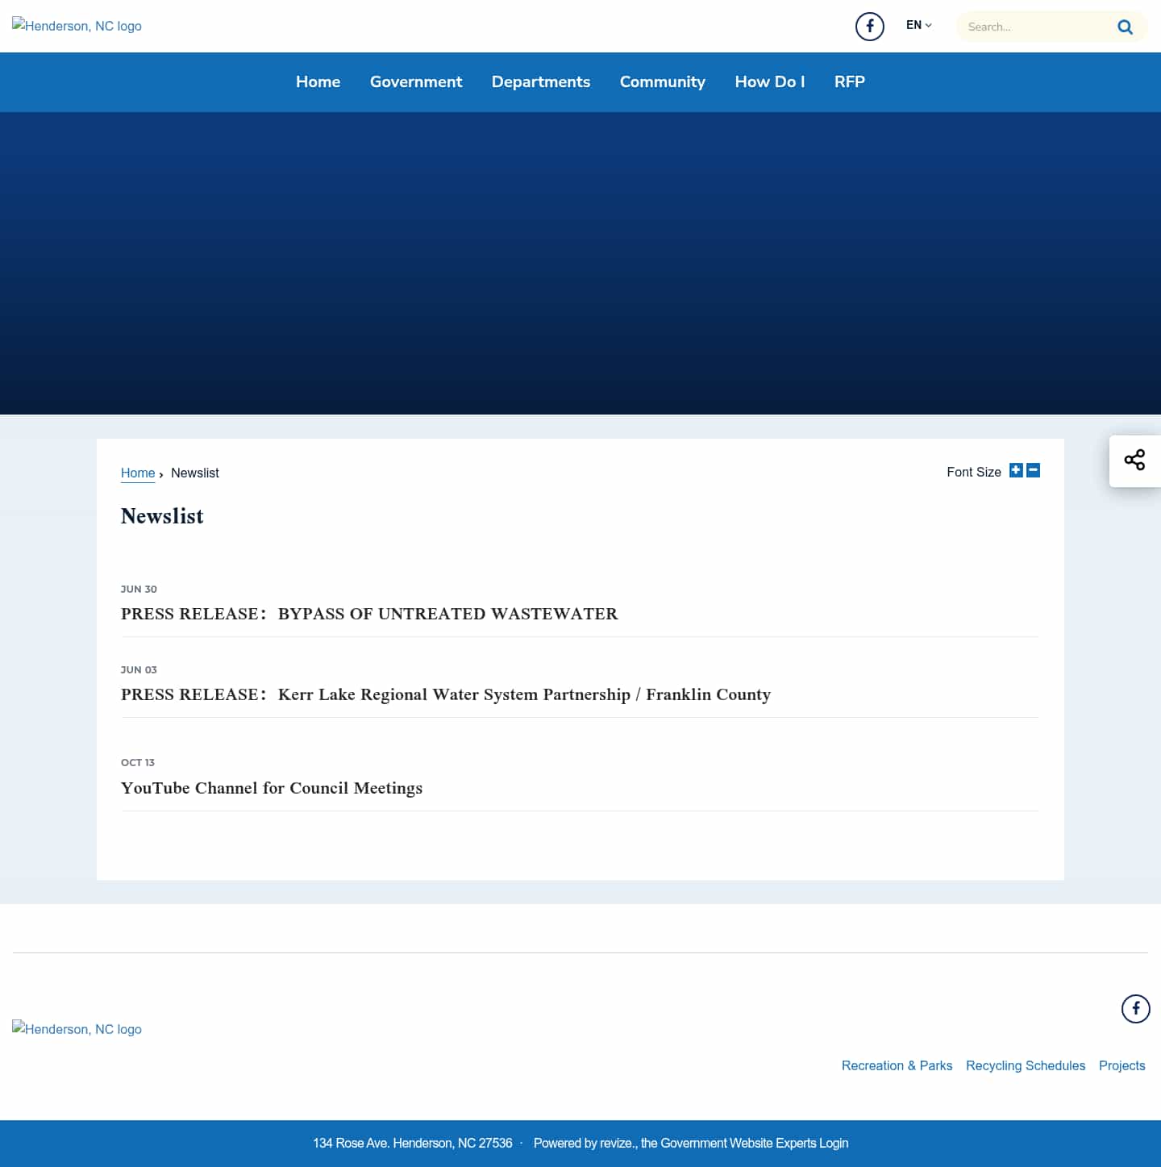Visit Projects footer link
Image resolution: width=1161 pixels, height=1167 pixels.
click(x=1121, y=1065)
